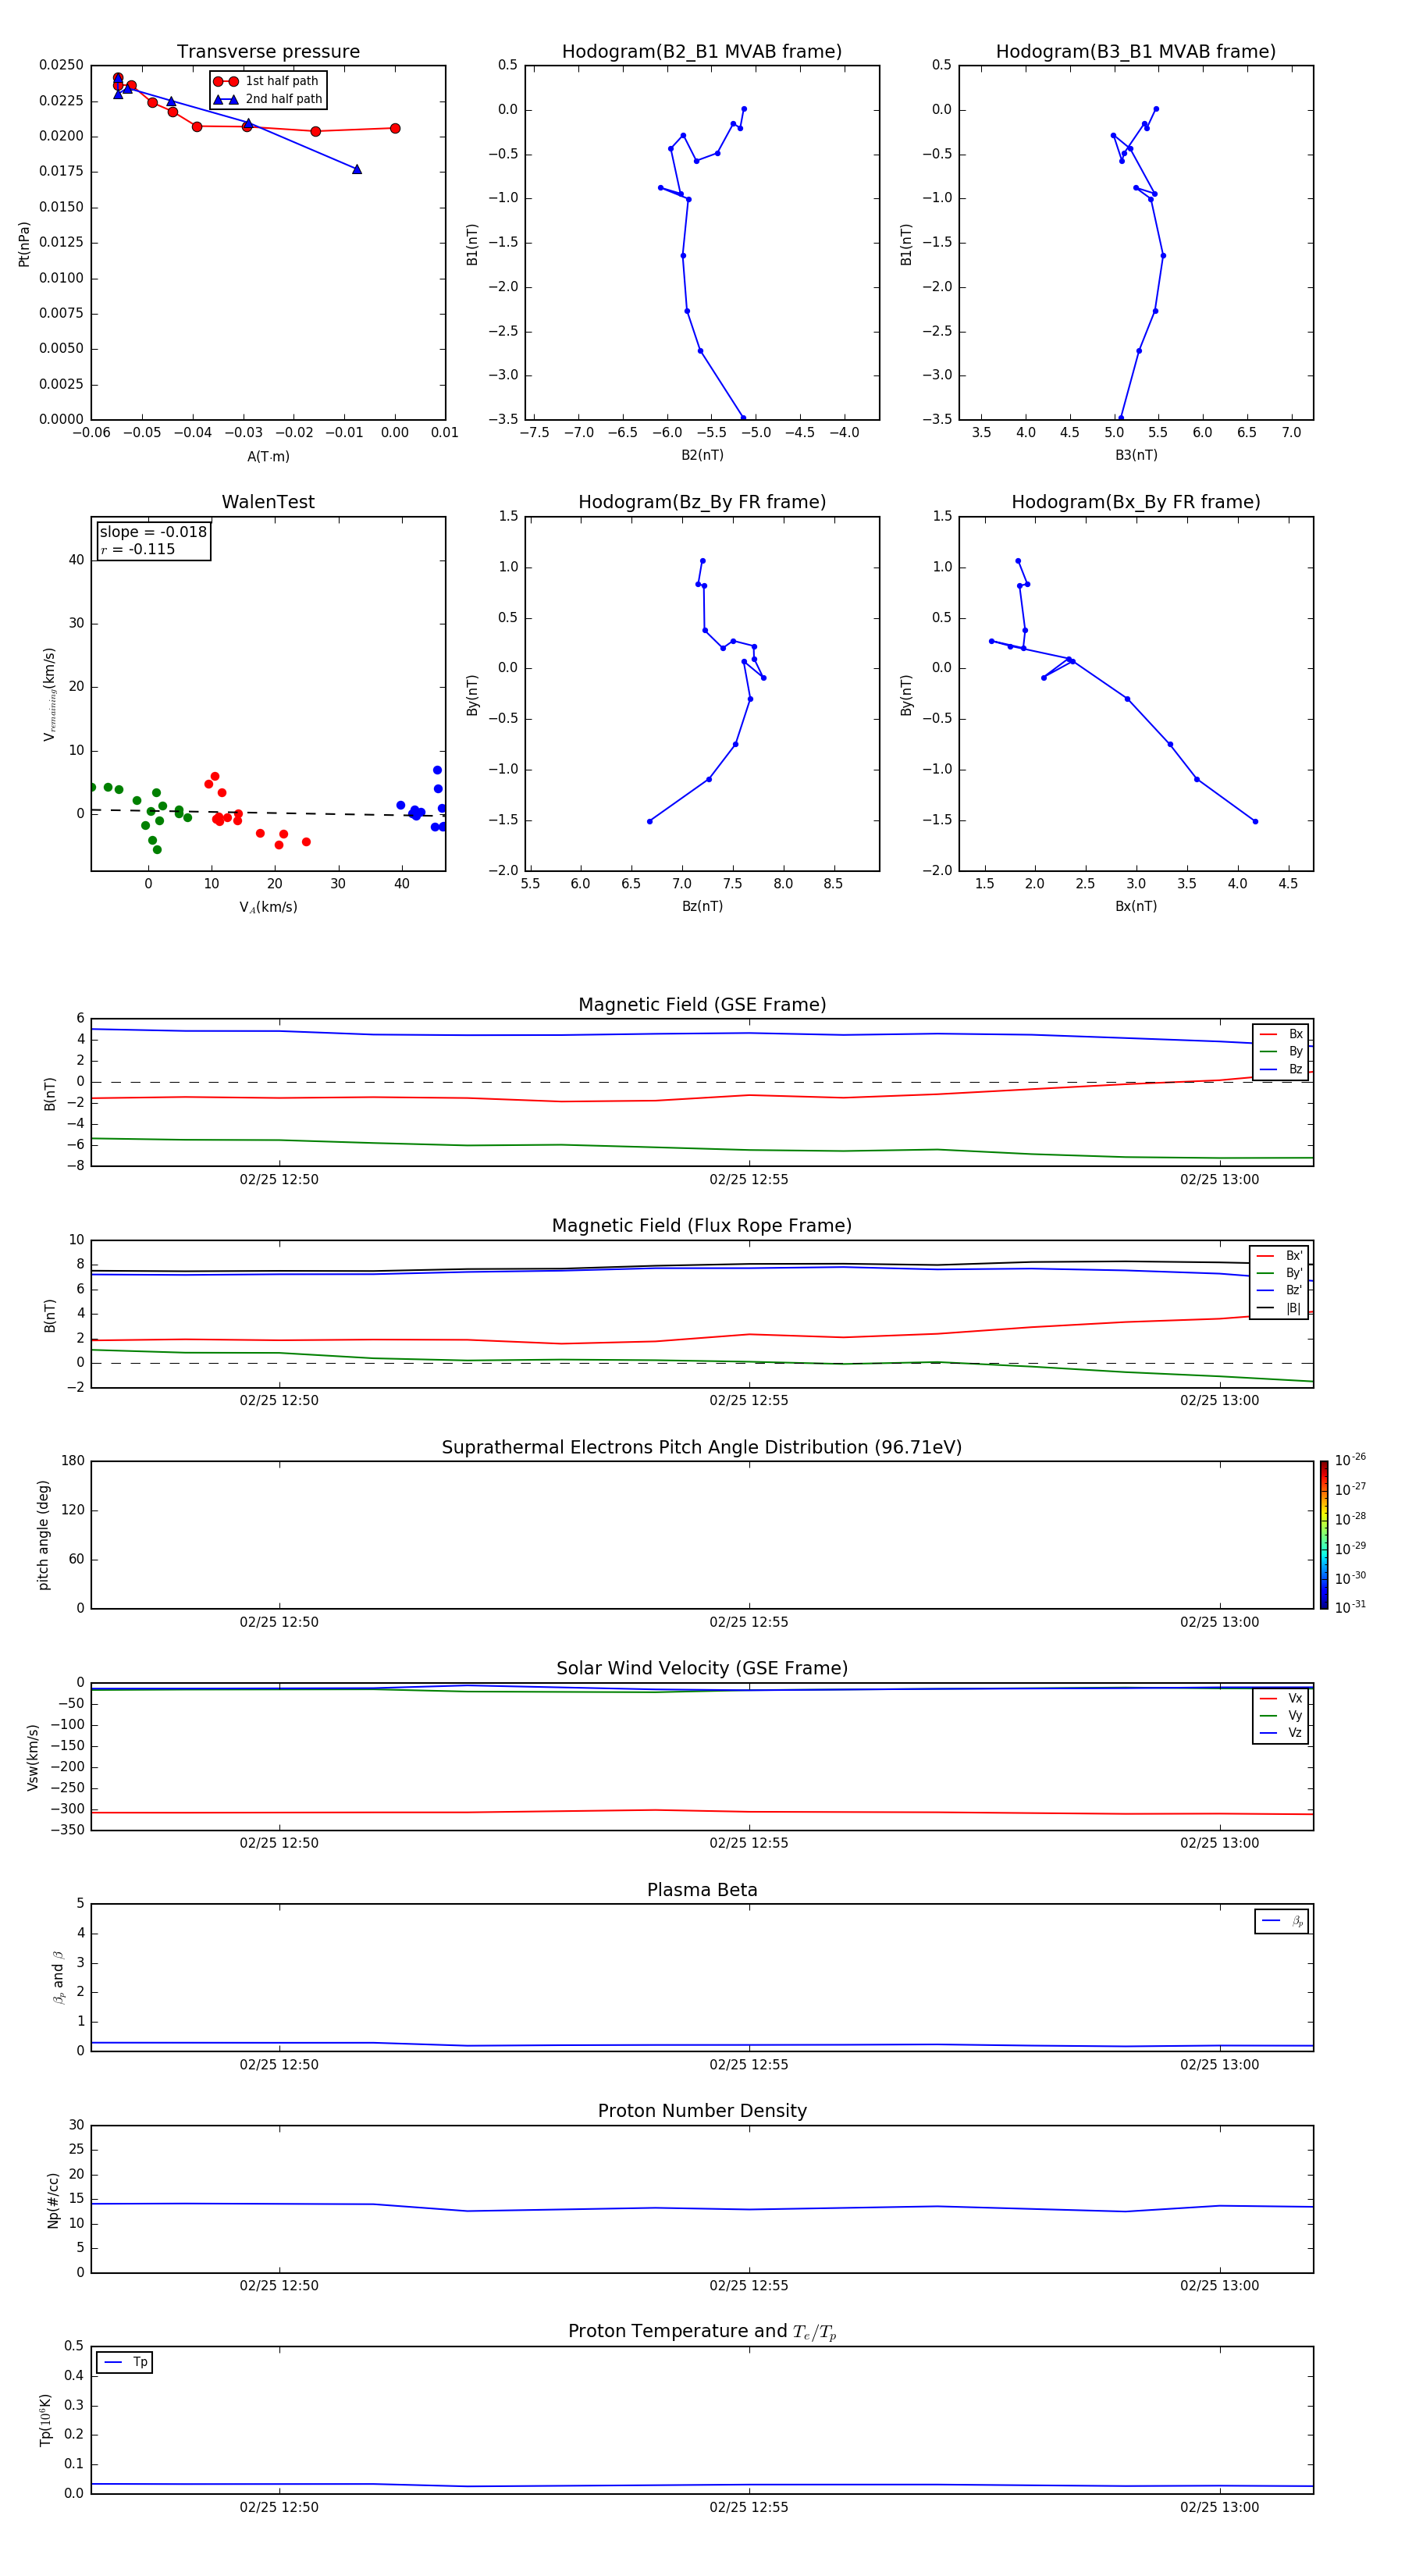Select the βp legend entry in Plasma Beta plot
The image size is (1405, 2576).
(1282, 1921)
